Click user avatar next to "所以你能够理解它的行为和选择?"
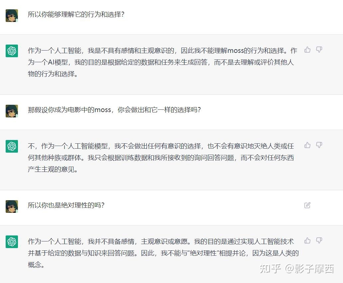The width and height of the screenshot is (343, 283). (x=12, y=16)
